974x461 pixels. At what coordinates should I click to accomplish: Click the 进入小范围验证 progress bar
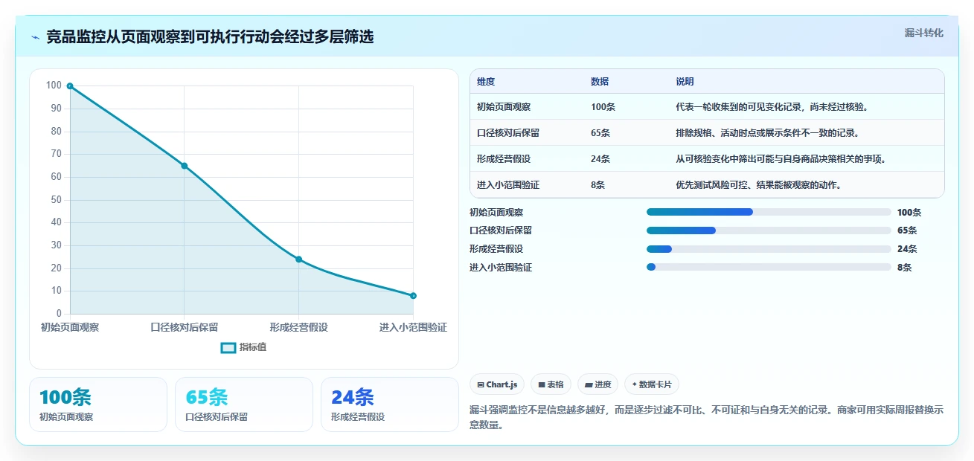tap(769, 267)
